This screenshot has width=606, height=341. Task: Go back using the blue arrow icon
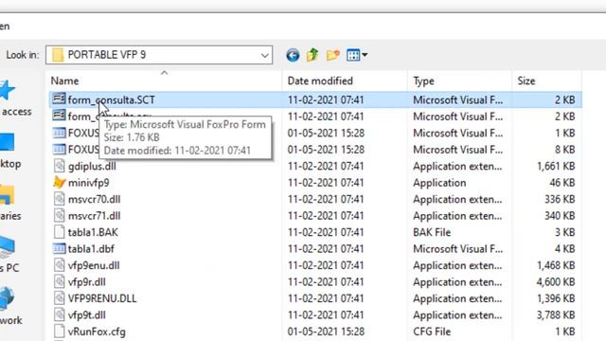click(x=293, y=55)
